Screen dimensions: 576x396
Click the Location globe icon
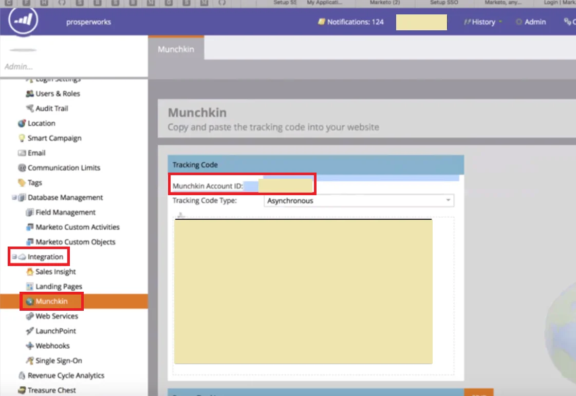pyautogui.click(x=22, y=123)
